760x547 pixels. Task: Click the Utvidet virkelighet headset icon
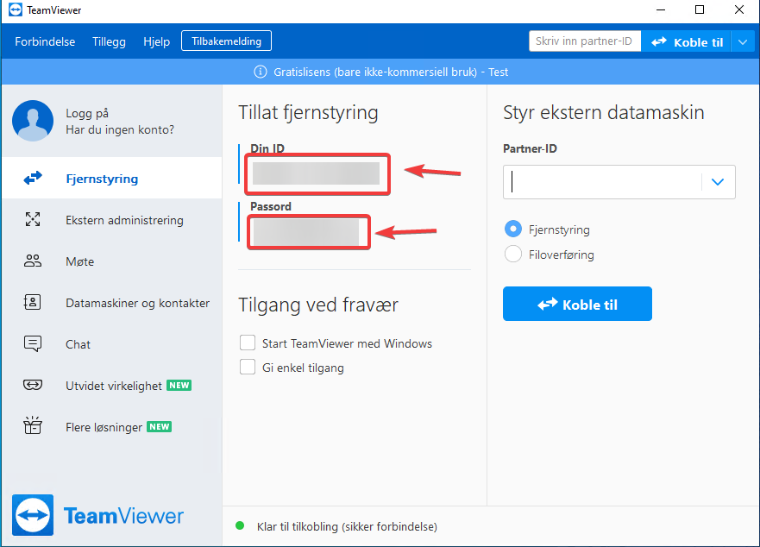click(x=33, y=385)
